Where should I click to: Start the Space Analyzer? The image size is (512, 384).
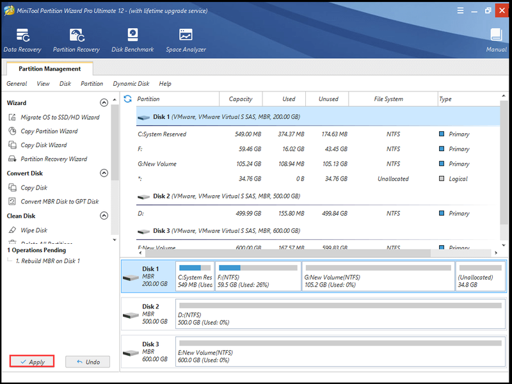click(x=186, y=40)
